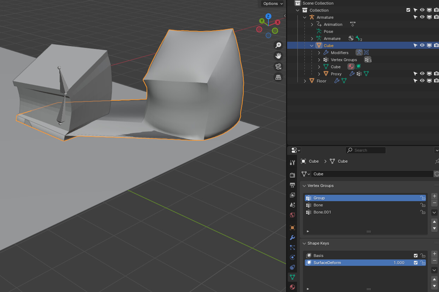Select SurfaceDeform shape key value 1.000

(399, 263)
